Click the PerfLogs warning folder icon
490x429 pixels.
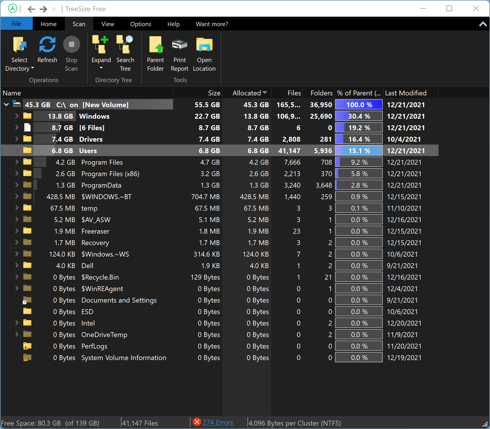pos(27,346)
